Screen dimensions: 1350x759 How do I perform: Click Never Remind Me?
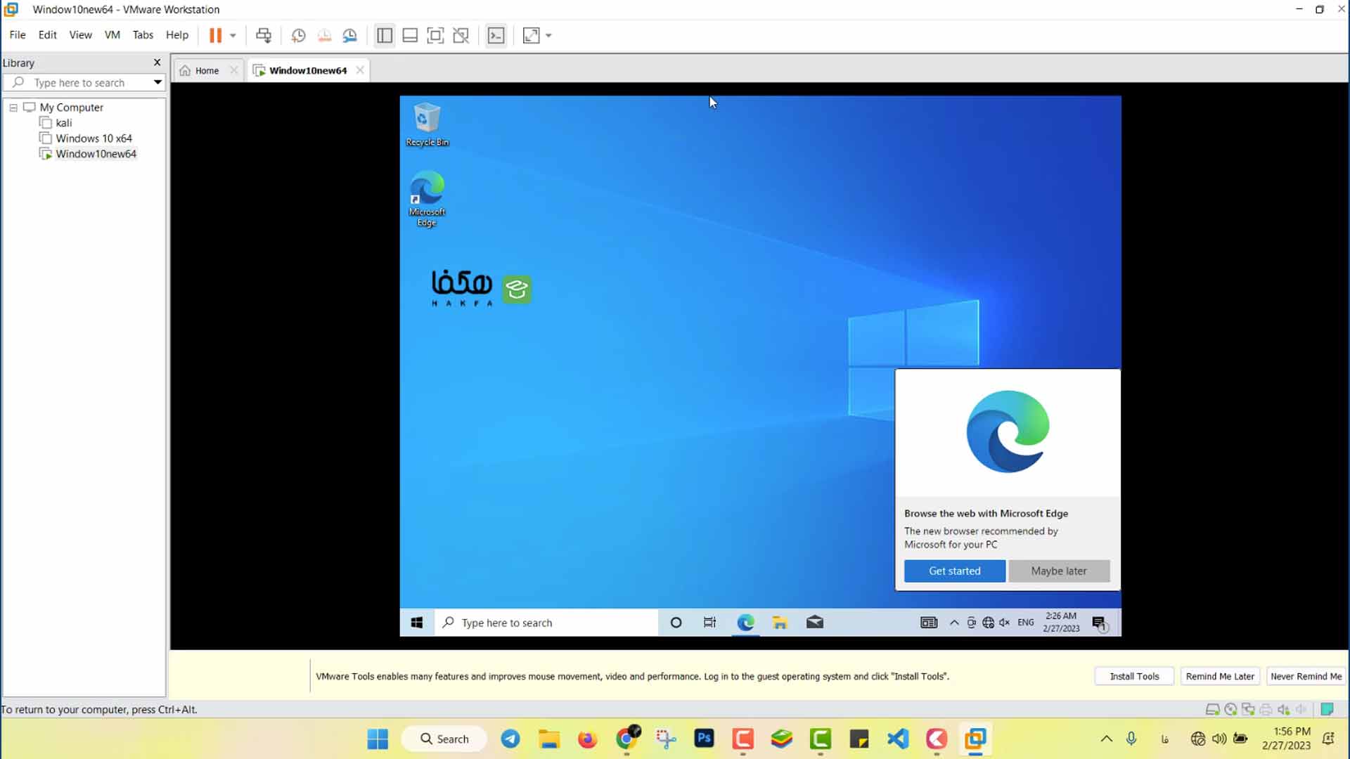click(x=1306, y=676)
